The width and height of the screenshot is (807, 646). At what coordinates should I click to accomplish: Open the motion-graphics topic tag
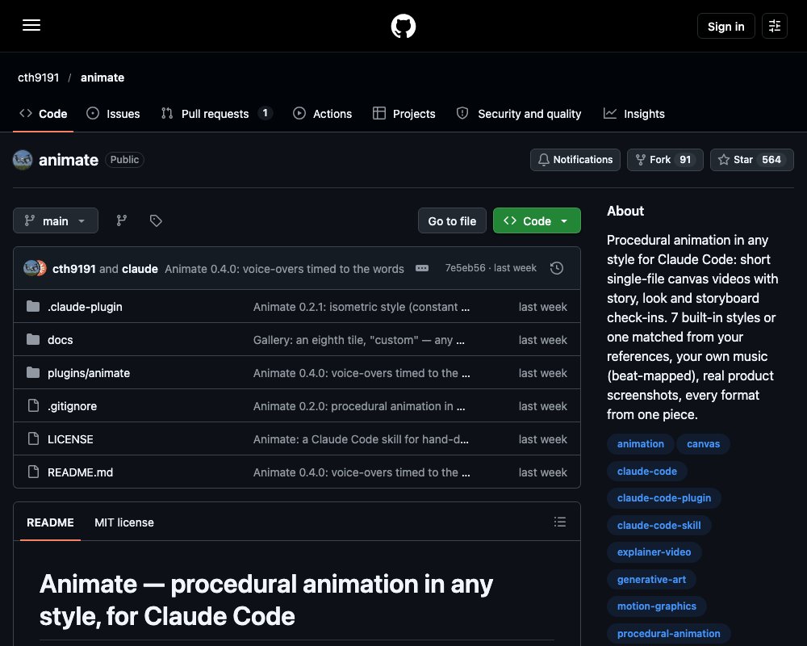coord(657,606)
